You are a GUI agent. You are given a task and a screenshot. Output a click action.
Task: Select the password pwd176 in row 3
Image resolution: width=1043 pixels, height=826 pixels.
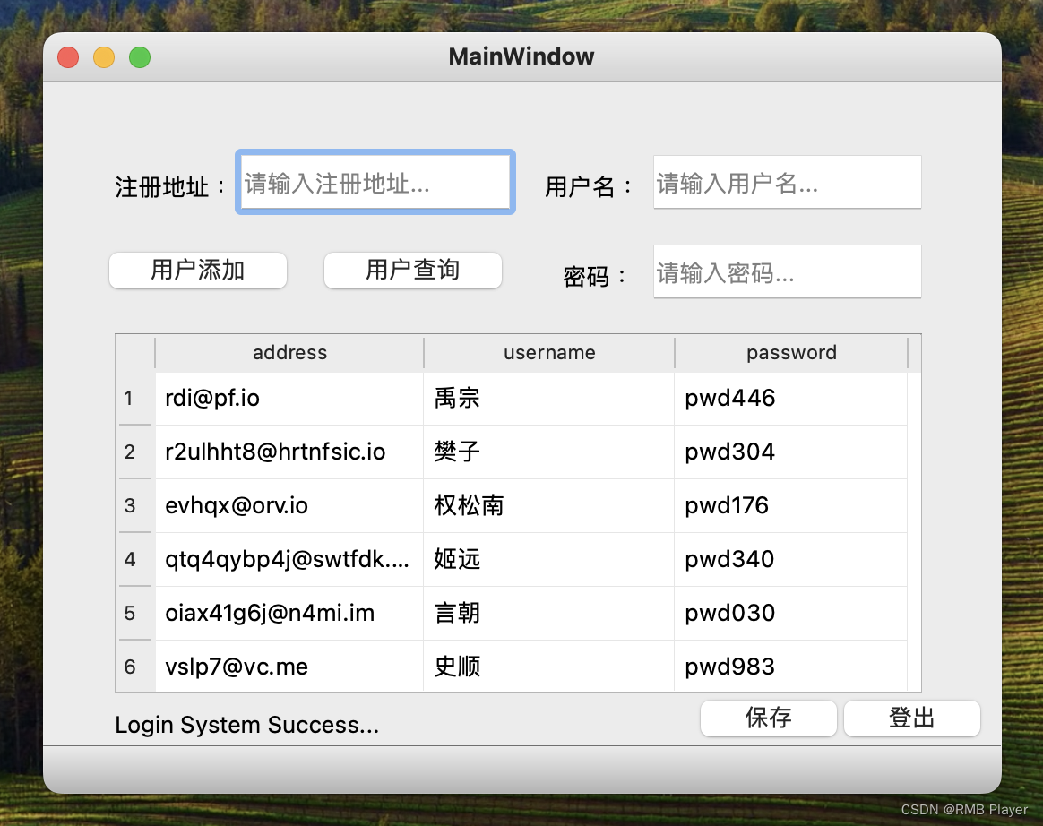point(791,505)
